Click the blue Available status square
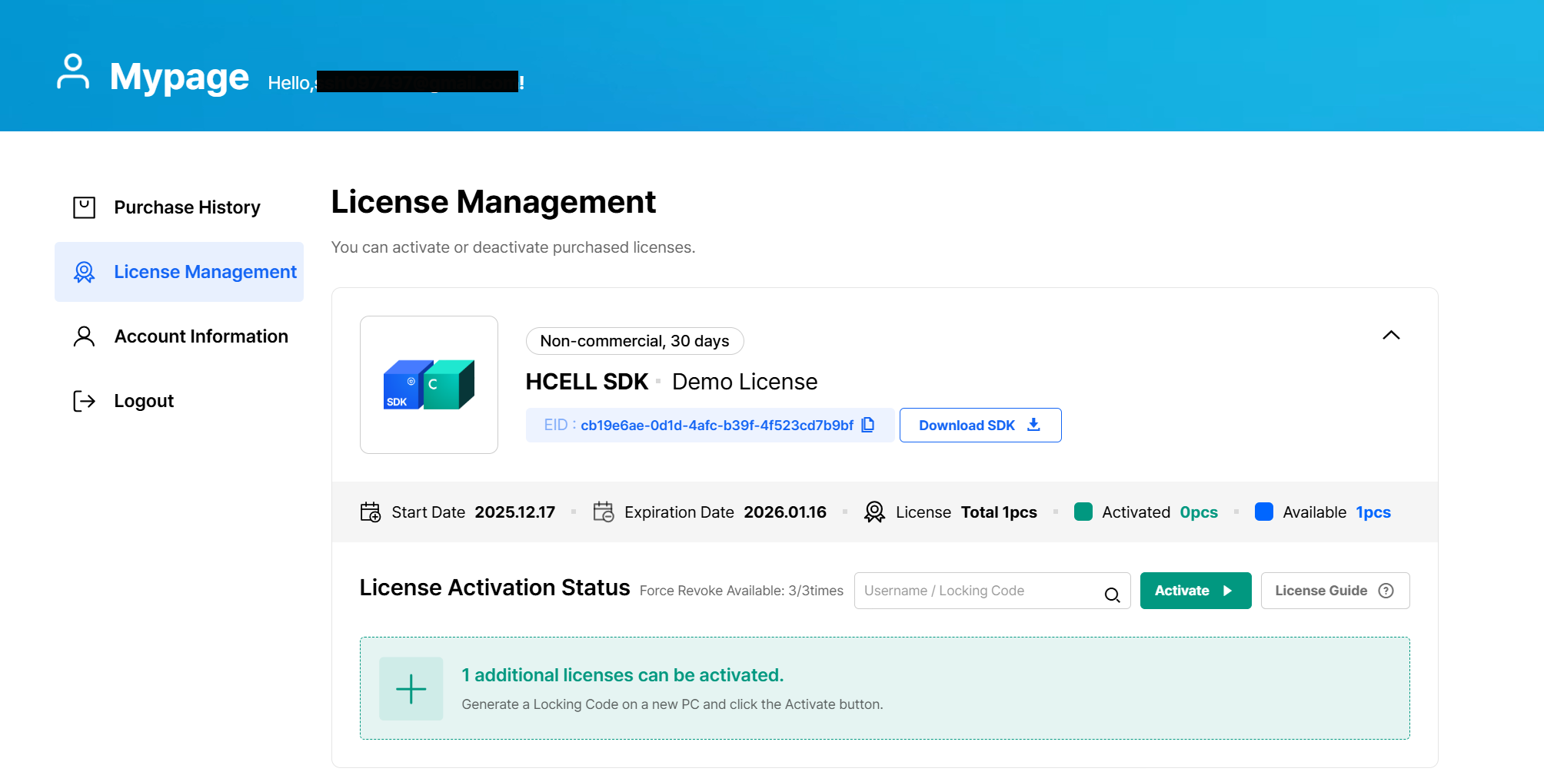The width and height of the screenshot is (1544, 775). 1264,512
